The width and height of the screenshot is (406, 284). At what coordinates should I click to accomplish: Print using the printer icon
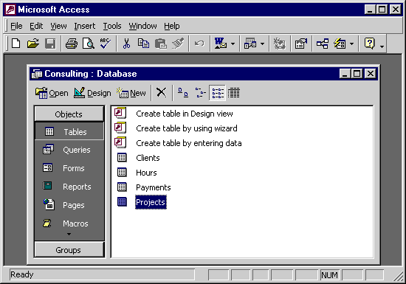72,44
